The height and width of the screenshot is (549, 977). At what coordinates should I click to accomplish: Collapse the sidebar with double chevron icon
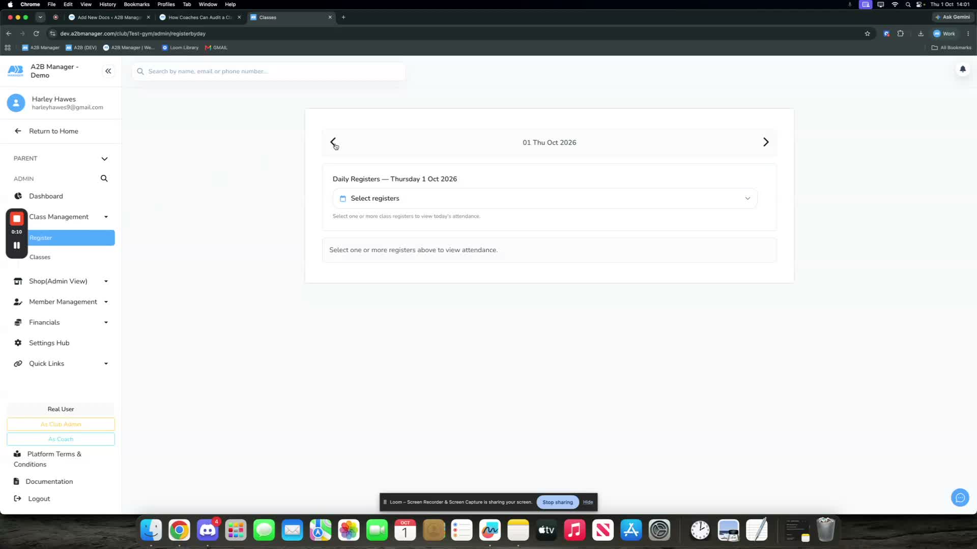point(108,71)
